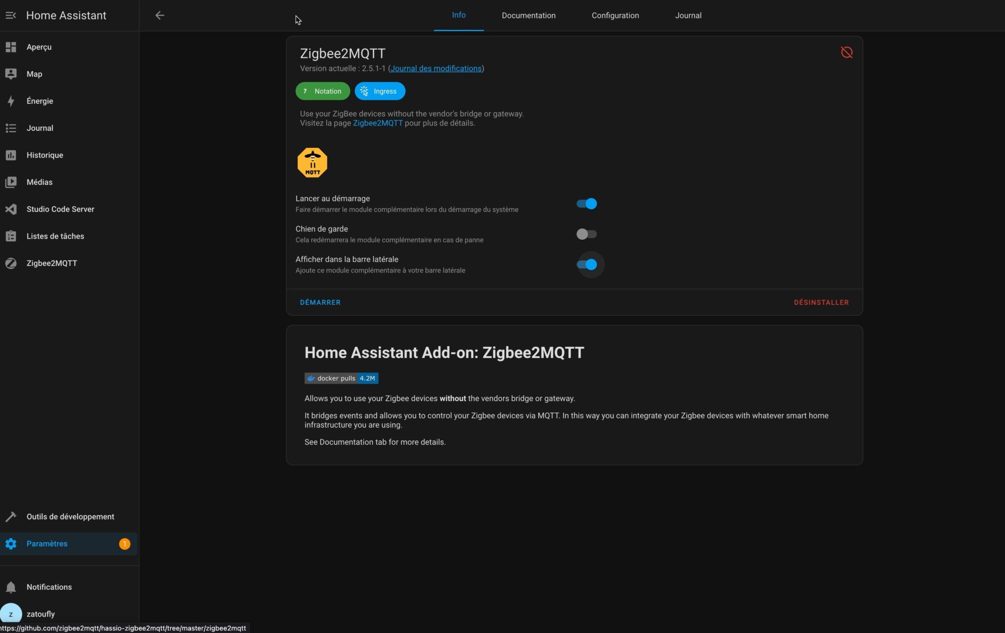Toggle Afficher dans la barre latérale
The height and width of the screenshot is (633, 1005).
(x=588, y=264)
